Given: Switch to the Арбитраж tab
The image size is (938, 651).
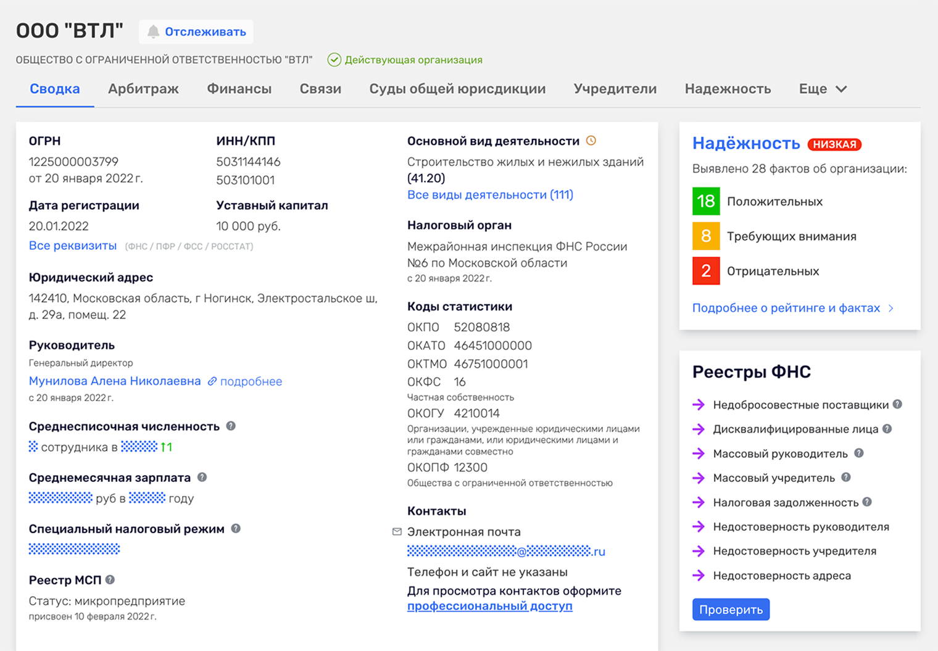Looking at the screenshot, I should [143, 89].
